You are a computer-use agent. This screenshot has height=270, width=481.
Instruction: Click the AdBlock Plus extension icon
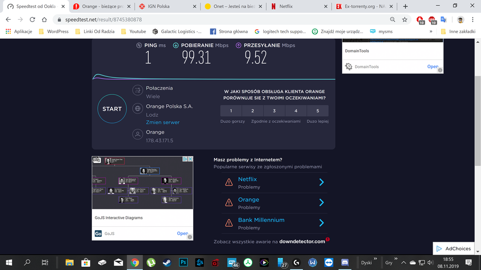point(432,20)
